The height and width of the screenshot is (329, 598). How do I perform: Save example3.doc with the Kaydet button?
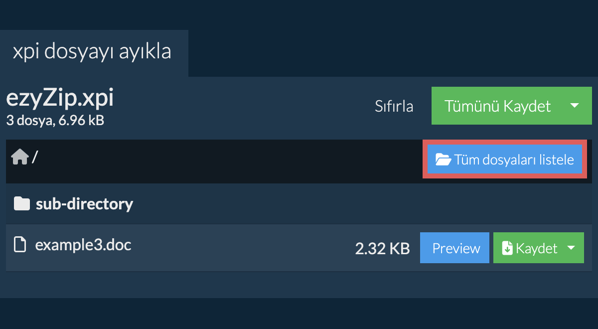click(528, 248)
